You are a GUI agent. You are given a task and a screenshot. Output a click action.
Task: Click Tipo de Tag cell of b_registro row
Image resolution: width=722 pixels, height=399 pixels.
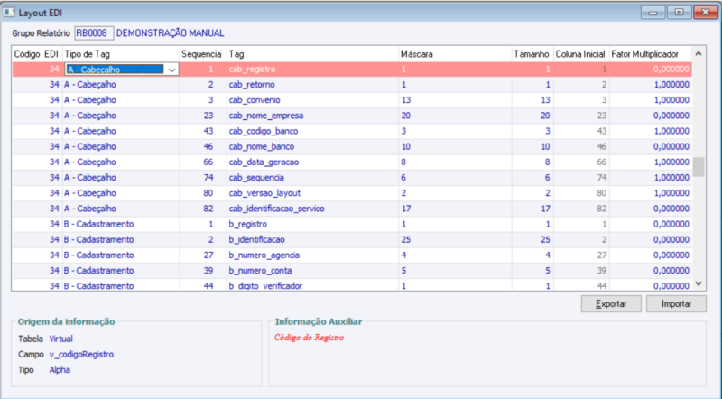(x=121, y=224)
